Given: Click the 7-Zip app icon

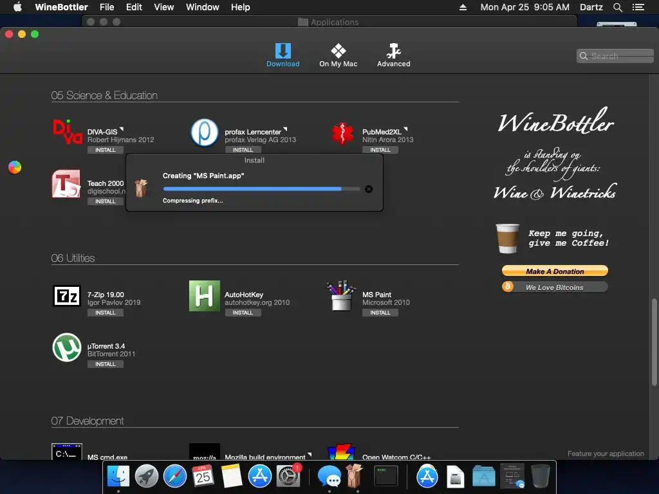Looking at the screenshot, I should click(66, 296).
